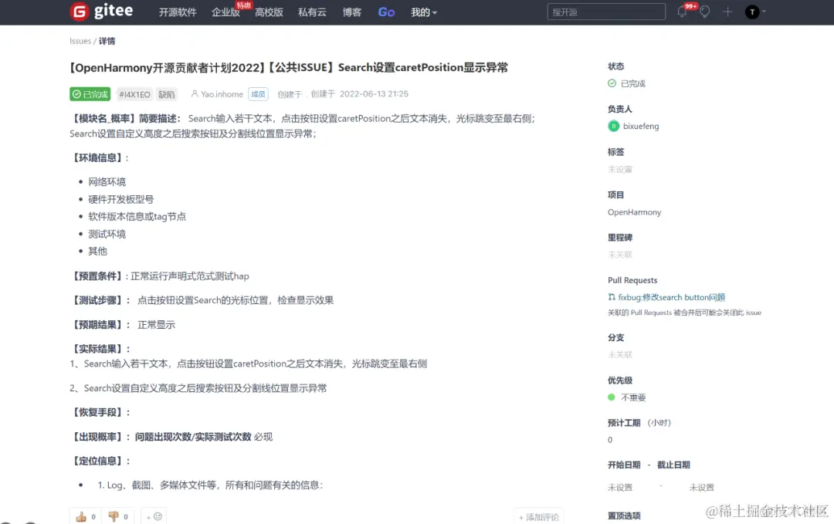Click the 添加评论 button
834x524 pixels.
(538, 515)
